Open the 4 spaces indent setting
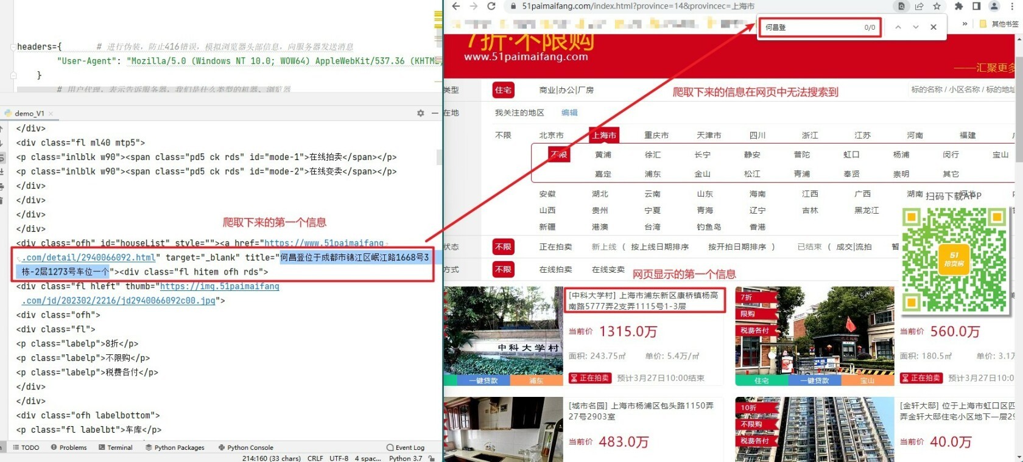The image size is (1023, 462). click(368, 458)
